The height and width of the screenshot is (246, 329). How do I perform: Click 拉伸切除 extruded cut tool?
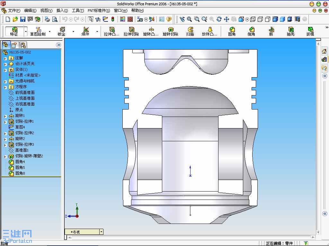(x=131, y=31)
